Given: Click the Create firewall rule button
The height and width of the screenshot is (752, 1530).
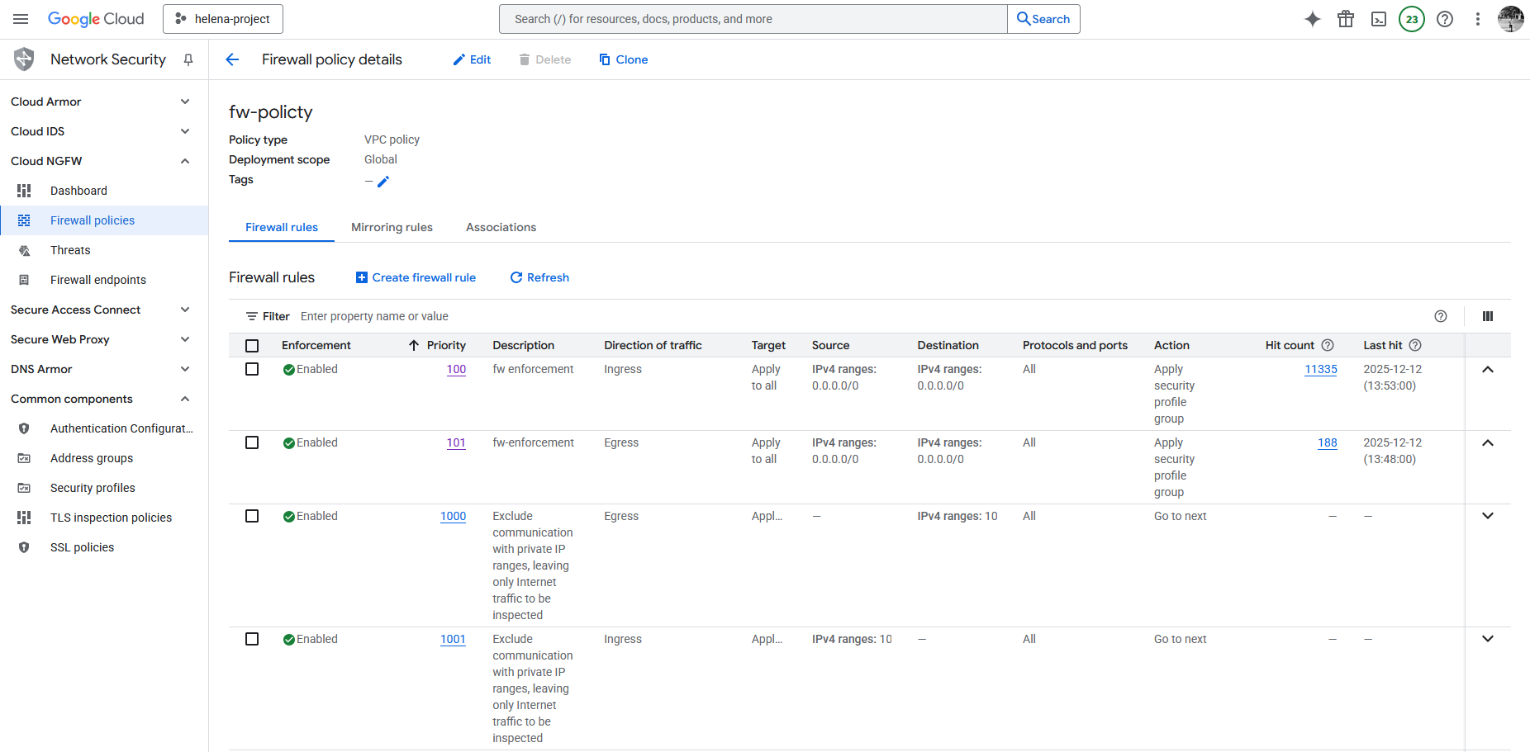Looking at the screenshot, I should (416, 277).
